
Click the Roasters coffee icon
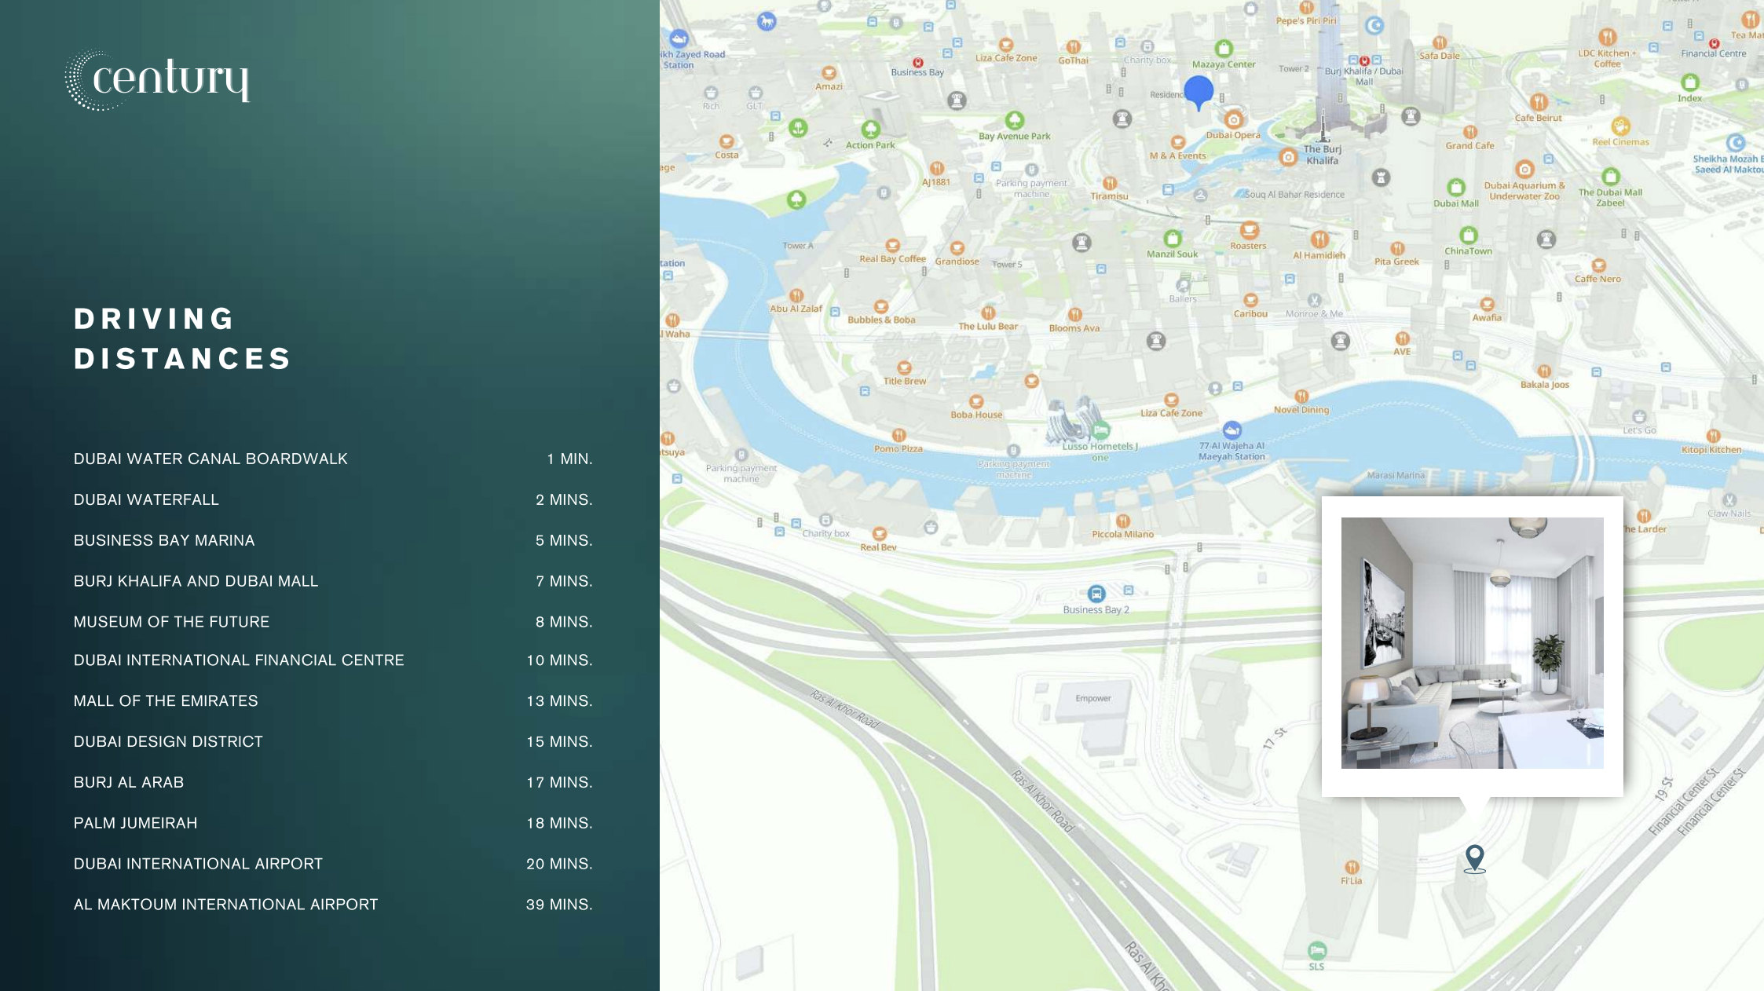(x=1249, y=230)
